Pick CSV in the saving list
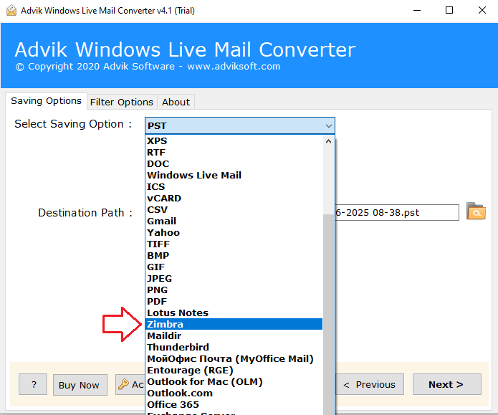This screenshot has height=415, width=498. (x=234, y=210)
